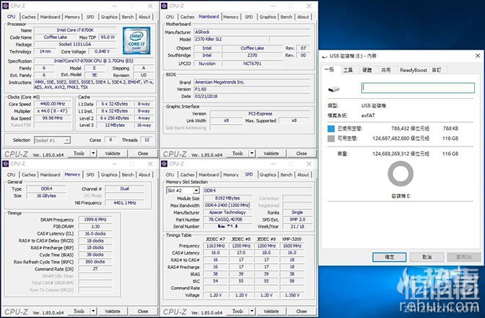Click the USB drive icon beside the label field
The width and height of the screenshot is (485, 318).
[333, 89]
